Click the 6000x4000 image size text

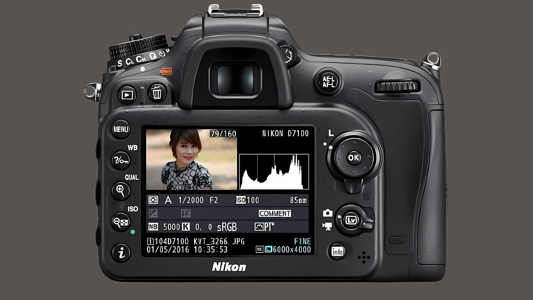pos(291,249)
